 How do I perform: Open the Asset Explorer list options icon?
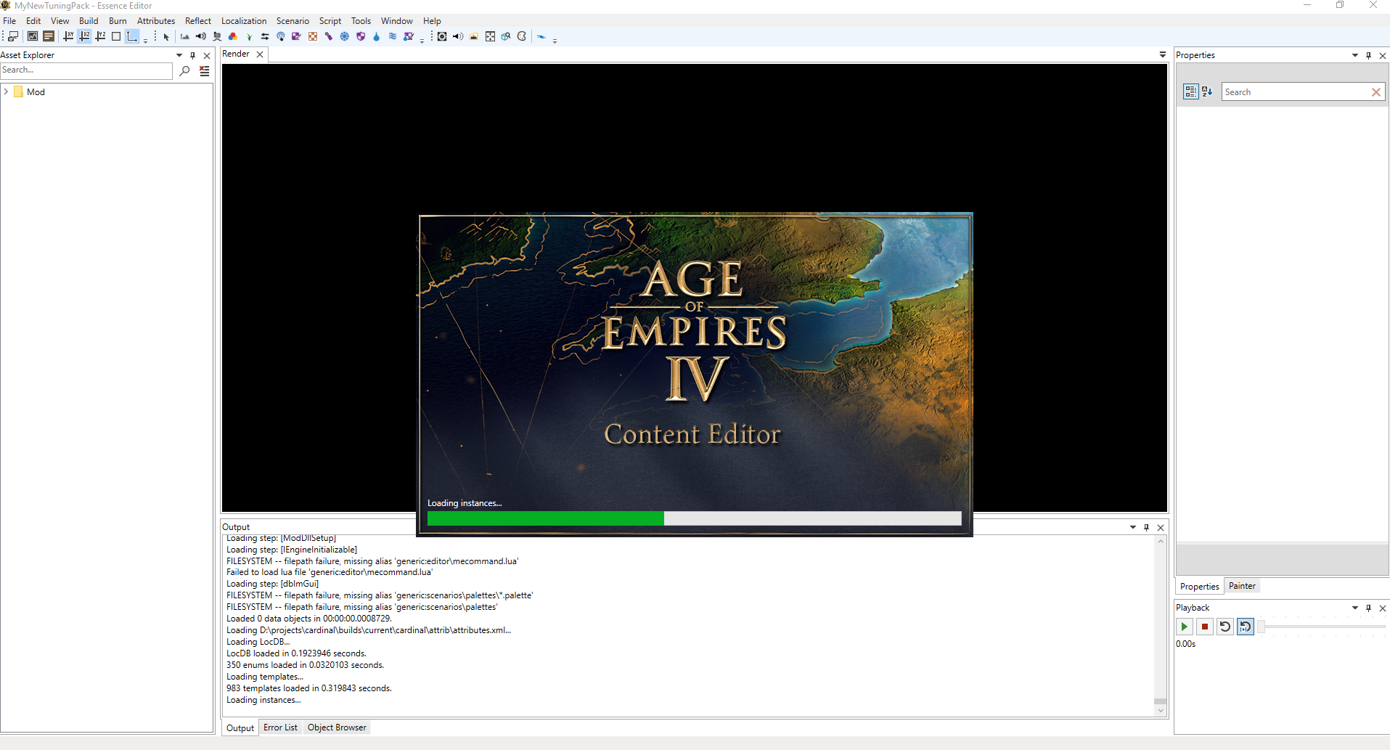(205, 70)
